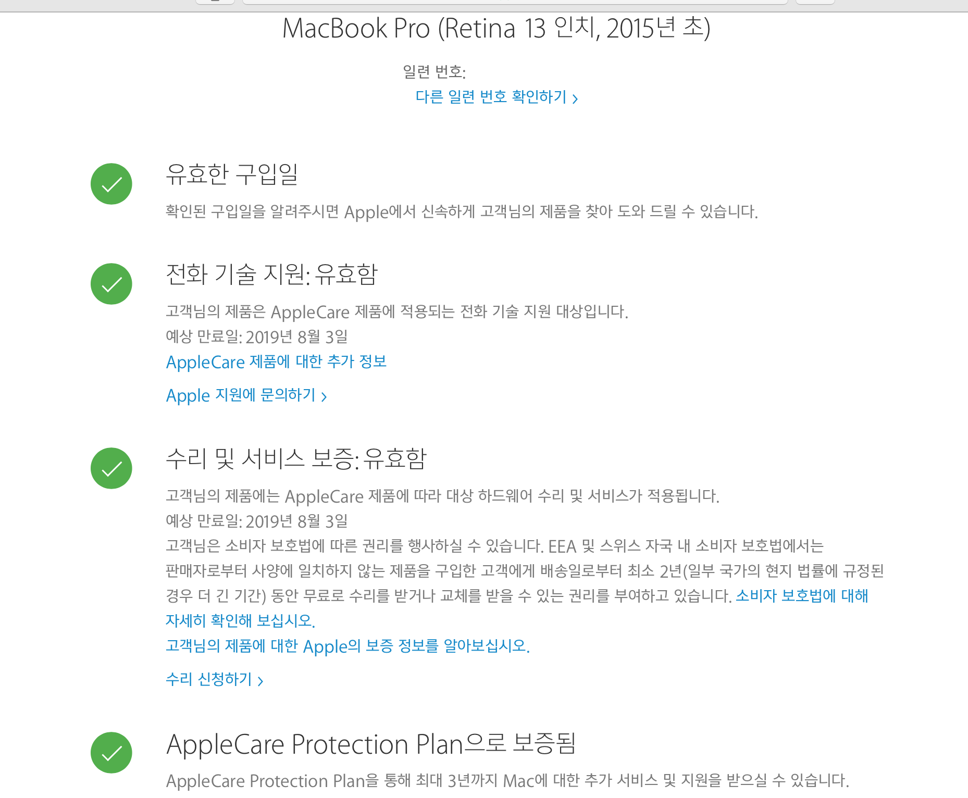Screen dimensions: 968x798
Task: Click the chevron after 다른 일련 번호 확인하기
Action: [x=575, y=98]
